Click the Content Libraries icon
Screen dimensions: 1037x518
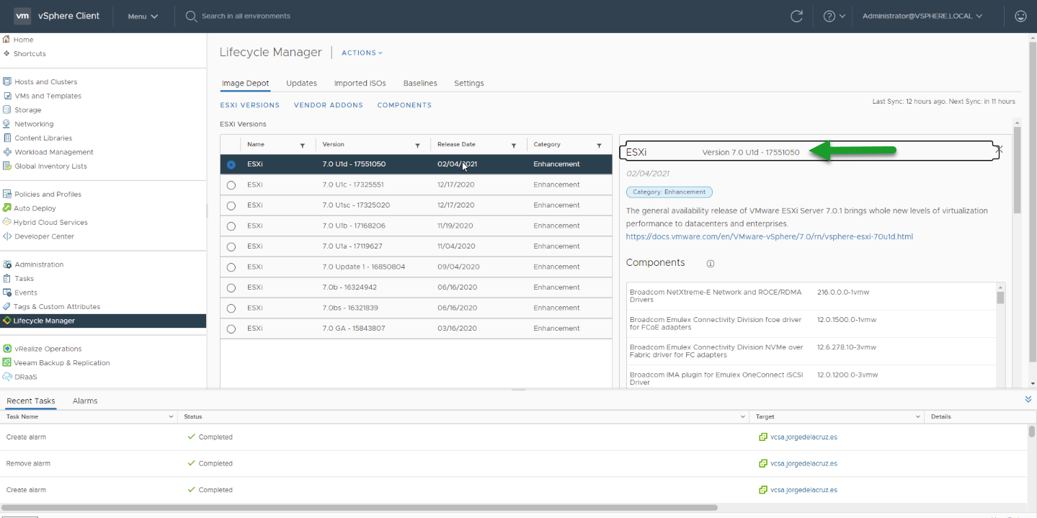7,138
